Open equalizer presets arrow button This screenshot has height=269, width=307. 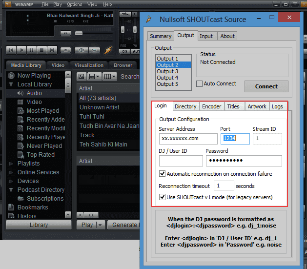point(135,14)
